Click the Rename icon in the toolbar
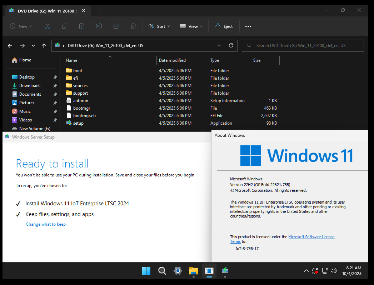Image resolution: width=374 pixels, height=285 pixels. coord(99,26)
